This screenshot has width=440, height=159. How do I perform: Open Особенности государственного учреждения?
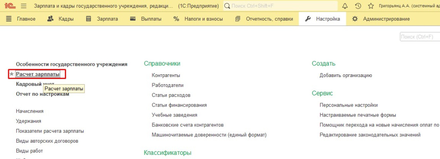(x=72, y=64)
